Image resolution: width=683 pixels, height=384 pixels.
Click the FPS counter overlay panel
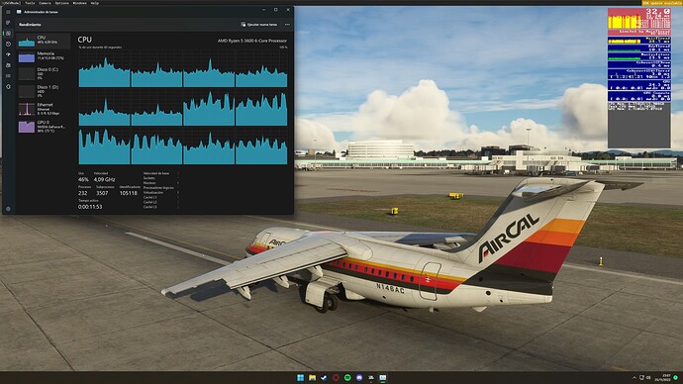(639, 22)
